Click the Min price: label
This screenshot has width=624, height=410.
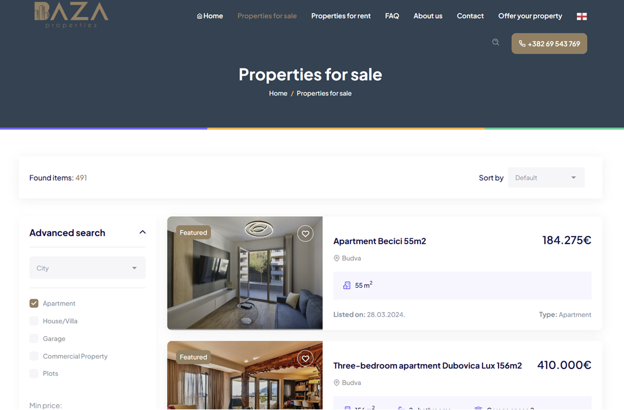(x=46, y=405)
